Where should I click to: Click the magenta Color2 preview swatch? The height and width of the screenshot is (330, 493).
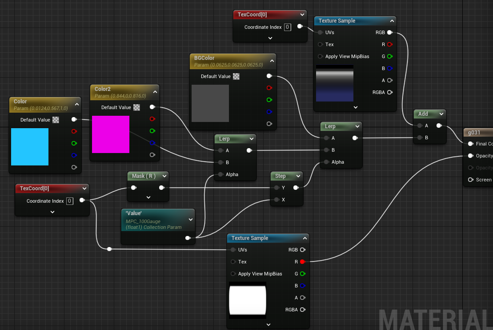111,134
